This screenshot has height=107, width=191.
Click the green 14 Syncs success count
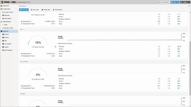coord(179,21)
